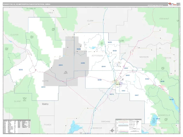Click the BUTTE county label
Image resolution: width=183 pixels, height=137 pixels.
[45, 81]
